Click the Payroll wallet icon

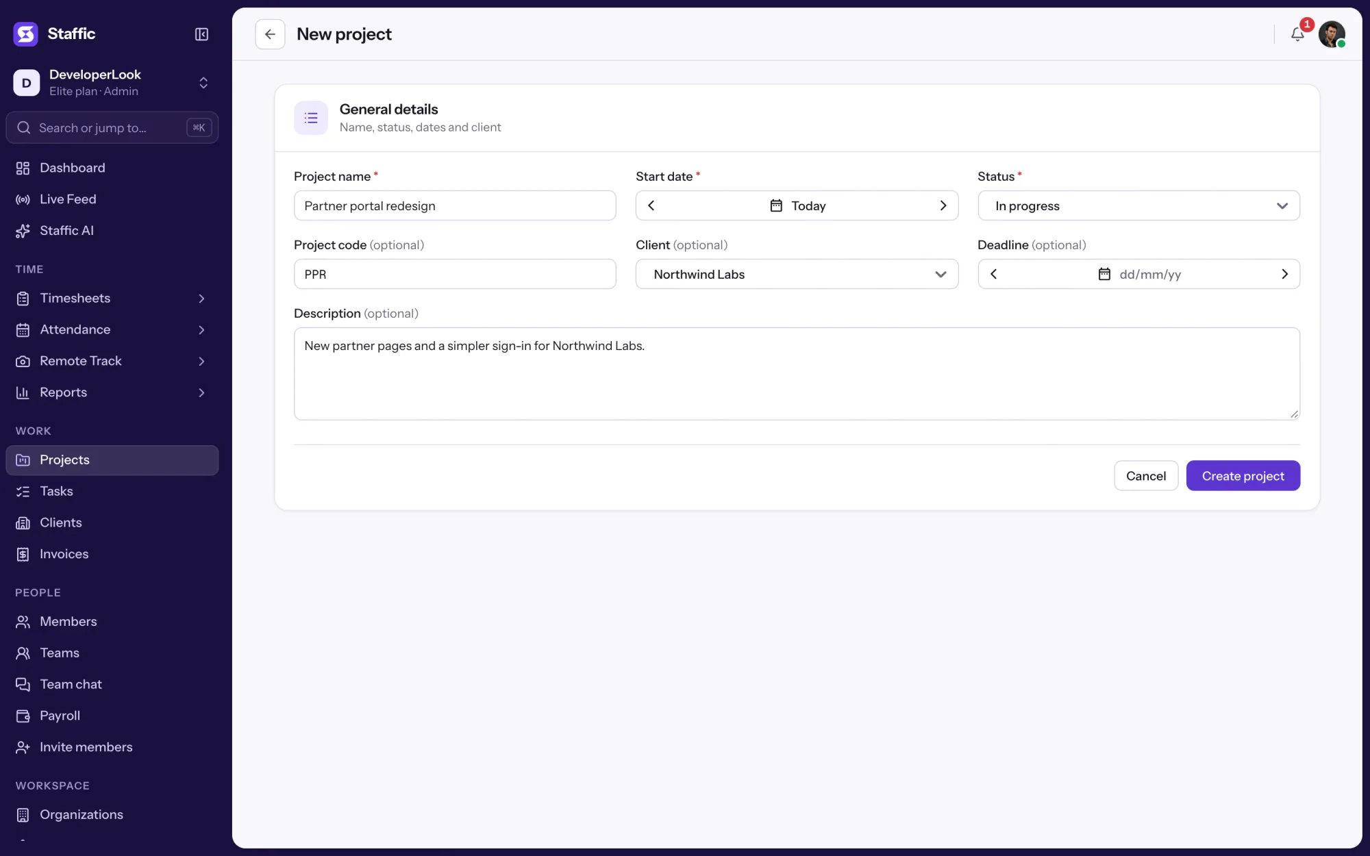[23, 716]
